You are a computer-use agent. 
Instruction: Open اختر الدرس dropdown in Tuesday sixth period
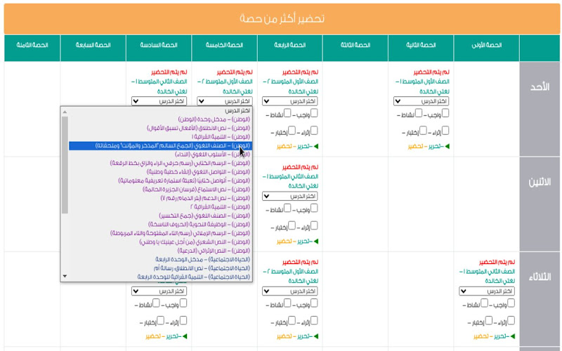point(159,291)
